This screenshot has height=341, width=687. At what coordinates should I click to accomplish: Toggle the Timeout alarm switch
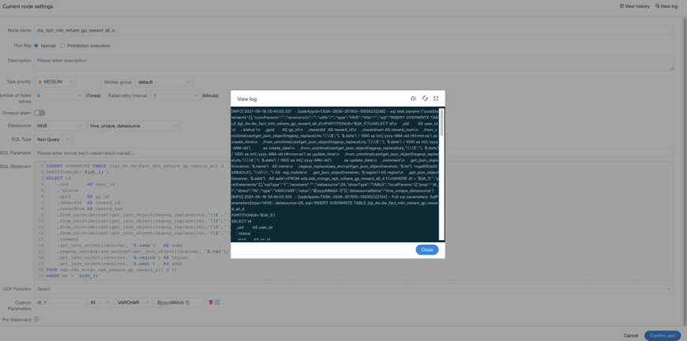(39, 113)
